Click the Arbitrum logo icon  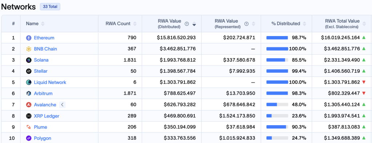(x=29, y=94)
